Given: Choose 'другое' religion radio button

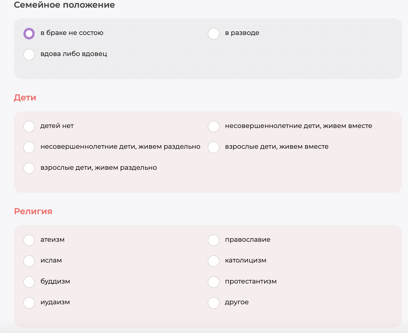Looking at the screenshot, I should 213,303.
